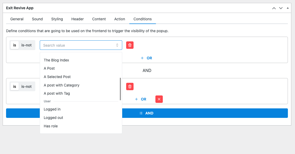Screen dimensions: 295x154
Task: Click the blue AND button
Action: (147, 113)
